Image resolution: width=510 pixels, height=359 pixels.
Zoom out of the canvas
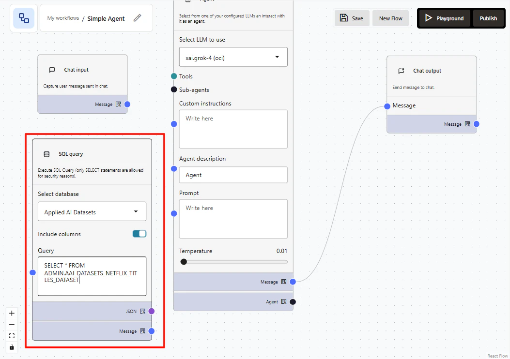[x=12, y=325]
